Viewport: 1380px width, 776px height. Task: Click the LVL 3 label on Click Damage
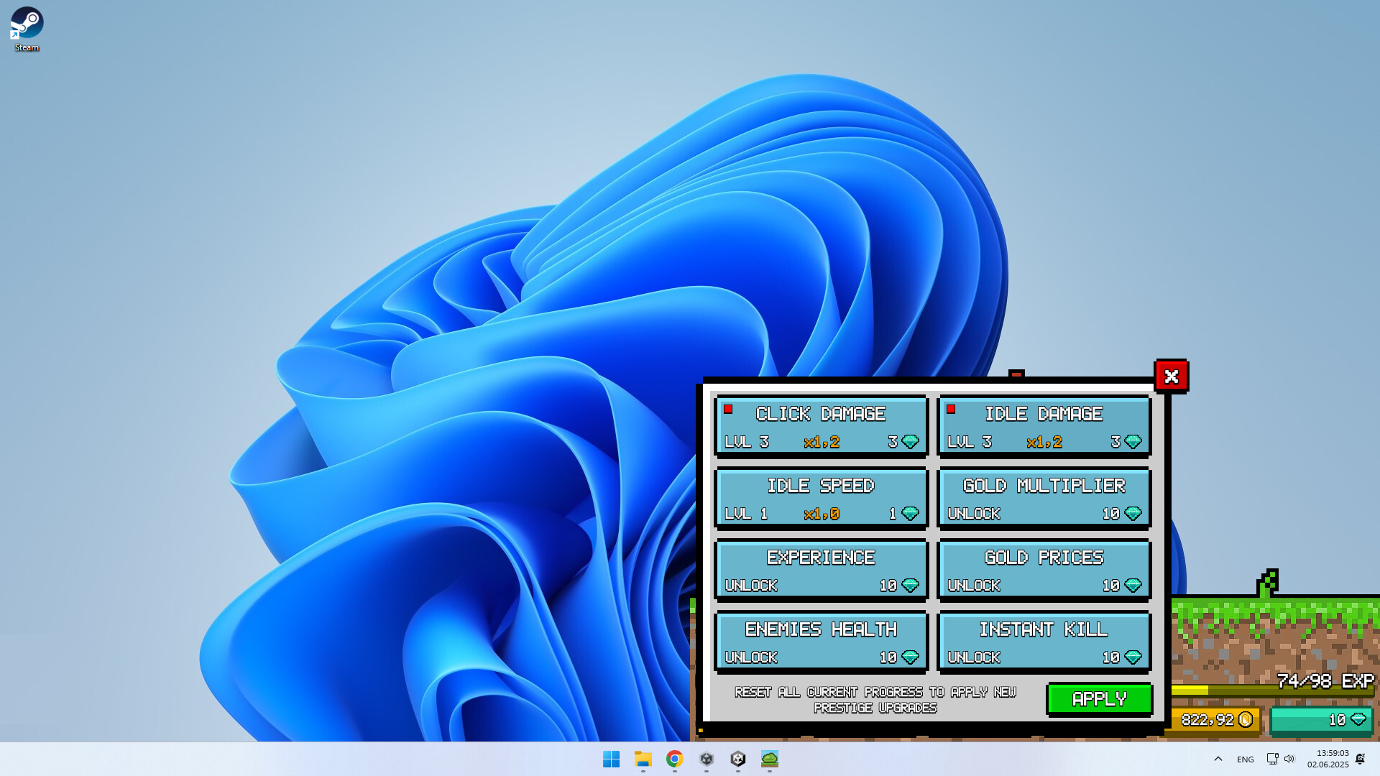click(747, 442)
